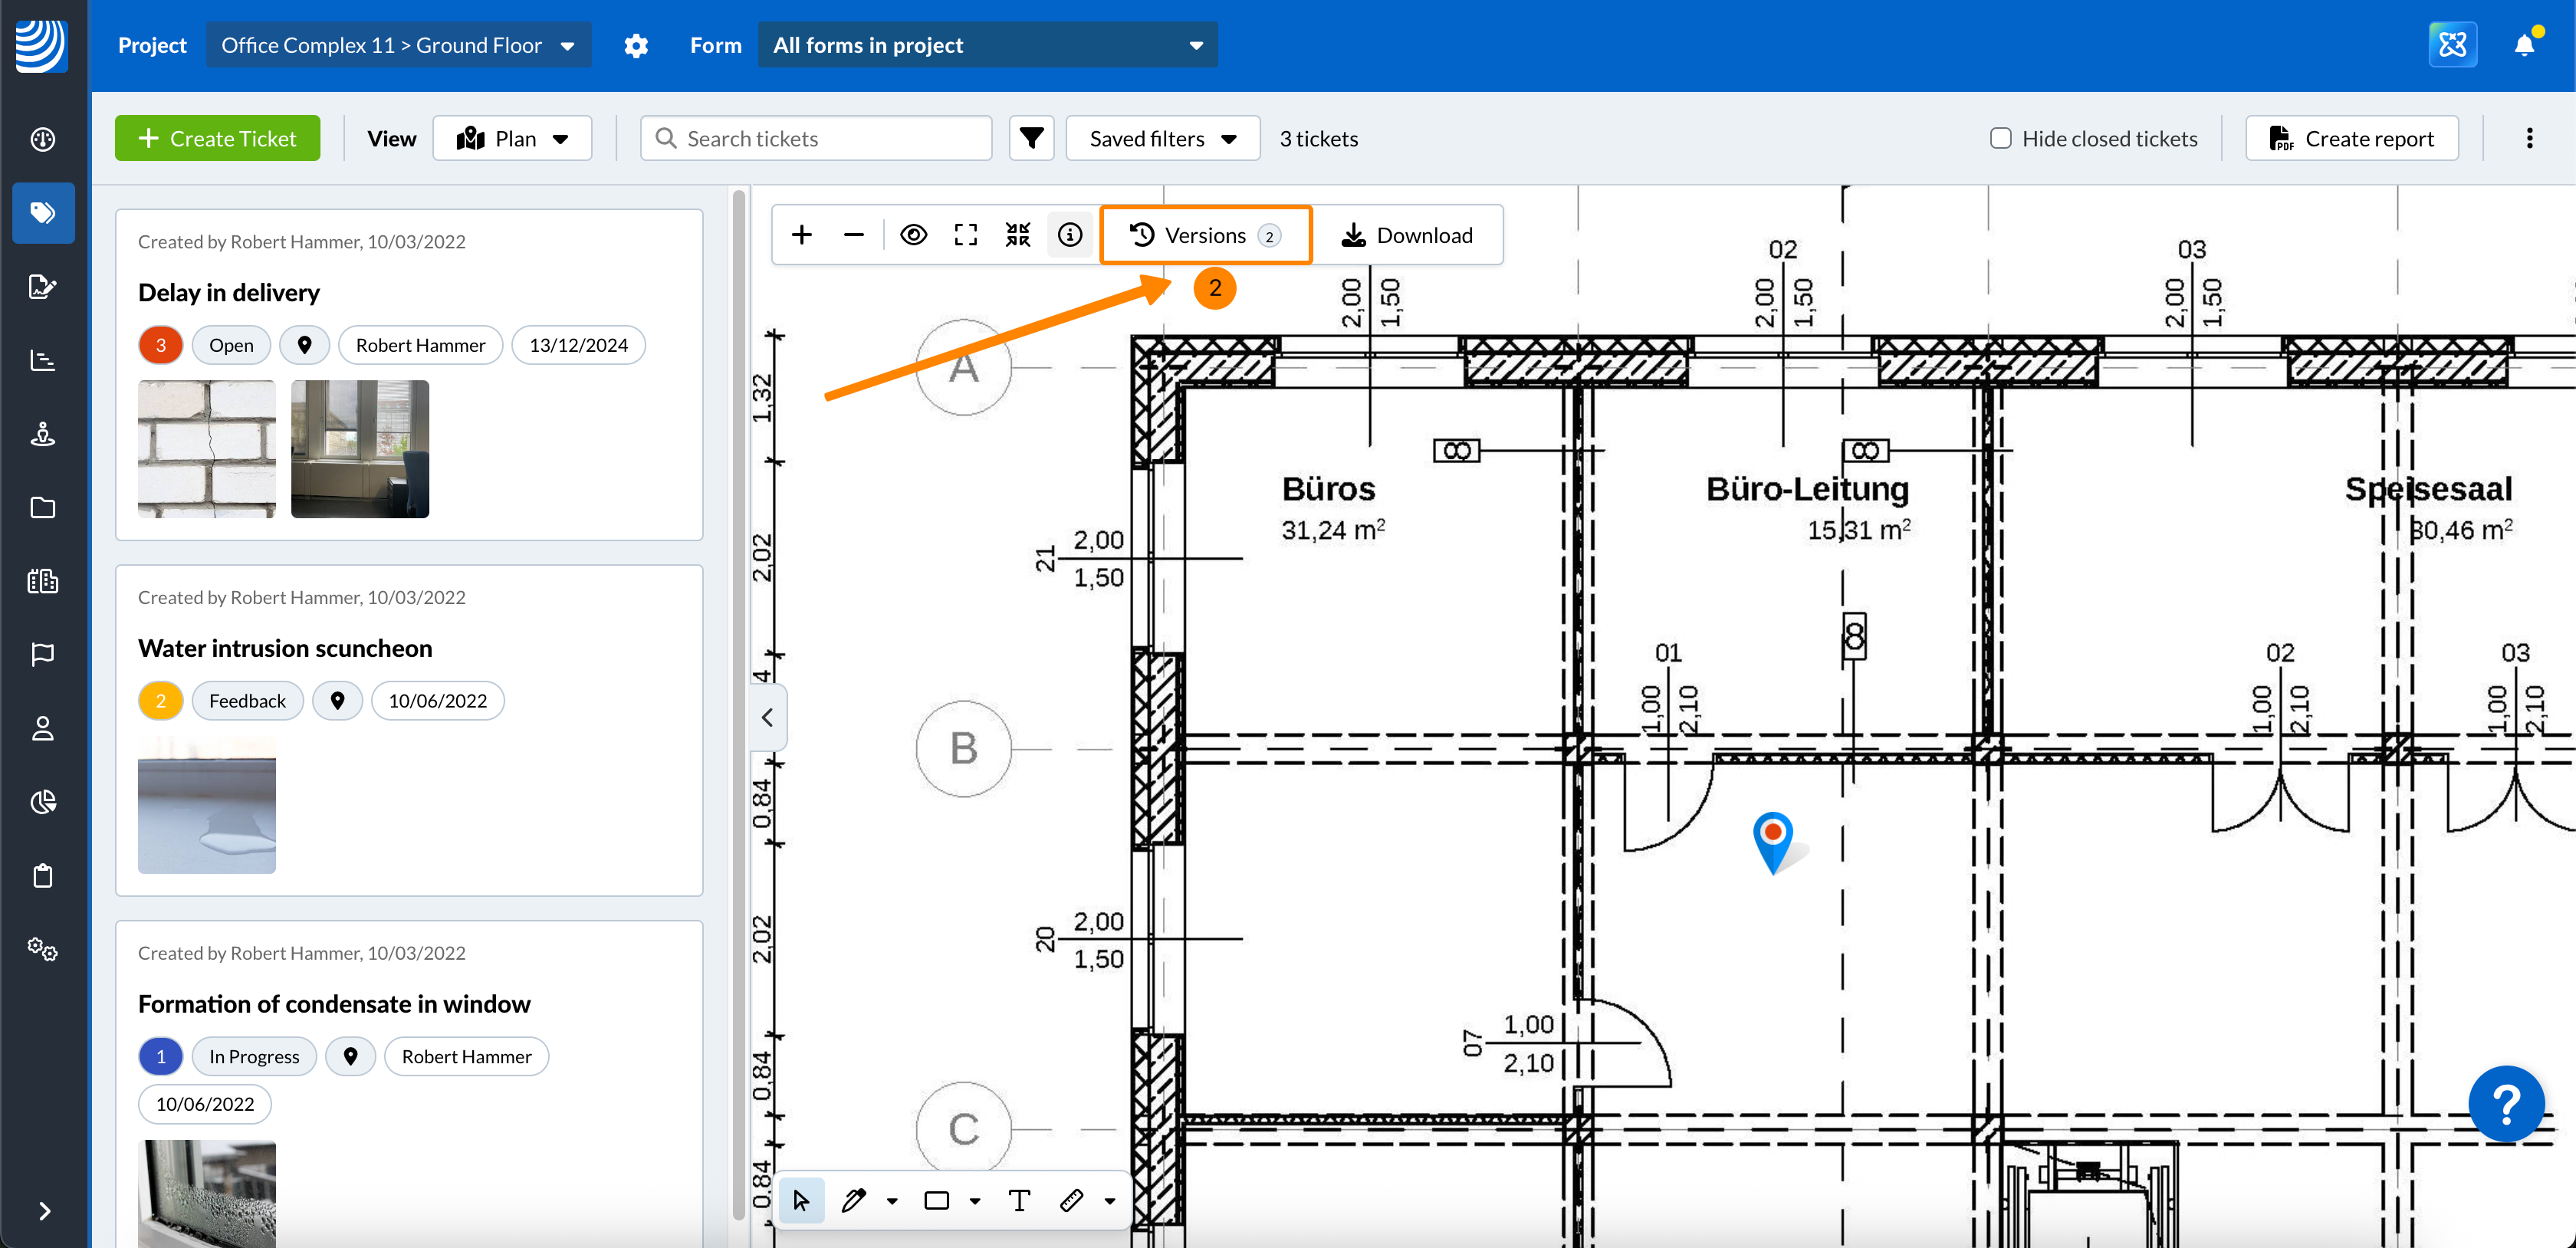The height and width of the screenshot is (1248, 2576).
Task: Open the Plan view dropdown
Action: point(512,139)
